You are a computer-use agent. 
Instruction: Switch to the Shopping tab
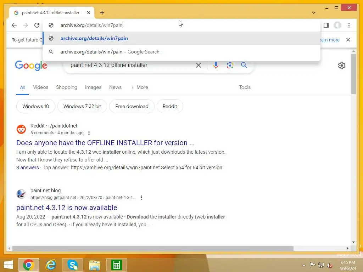(67, 87)
